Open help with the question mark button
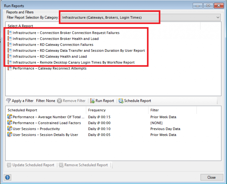 pos(7,177)
